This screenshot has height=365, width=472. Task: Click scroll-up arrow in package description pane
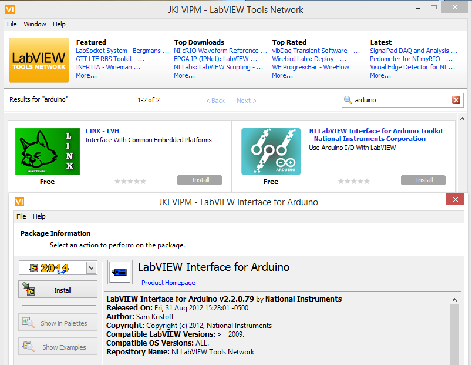(454, 300)
